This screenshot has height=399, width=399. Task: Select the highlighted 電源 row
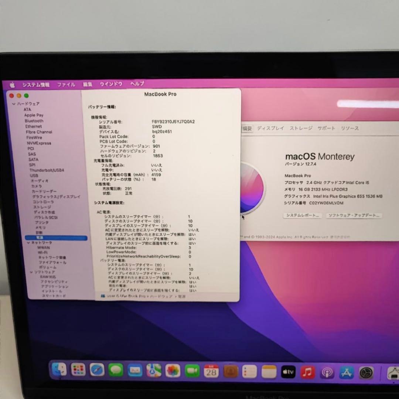56,238
